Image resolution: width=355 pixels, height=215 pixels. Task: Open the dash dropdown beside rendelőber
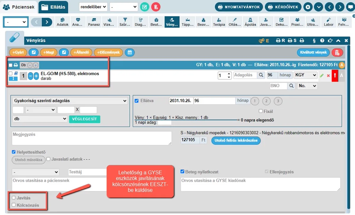124,7
